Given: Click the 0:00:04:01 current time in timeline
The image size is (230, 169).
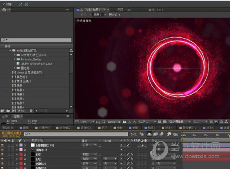Looking at the screenshot, I should [x=11, y=133].
